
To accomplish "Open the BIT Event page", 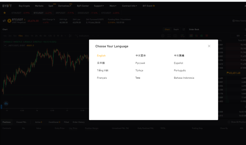I will point(149,6).
